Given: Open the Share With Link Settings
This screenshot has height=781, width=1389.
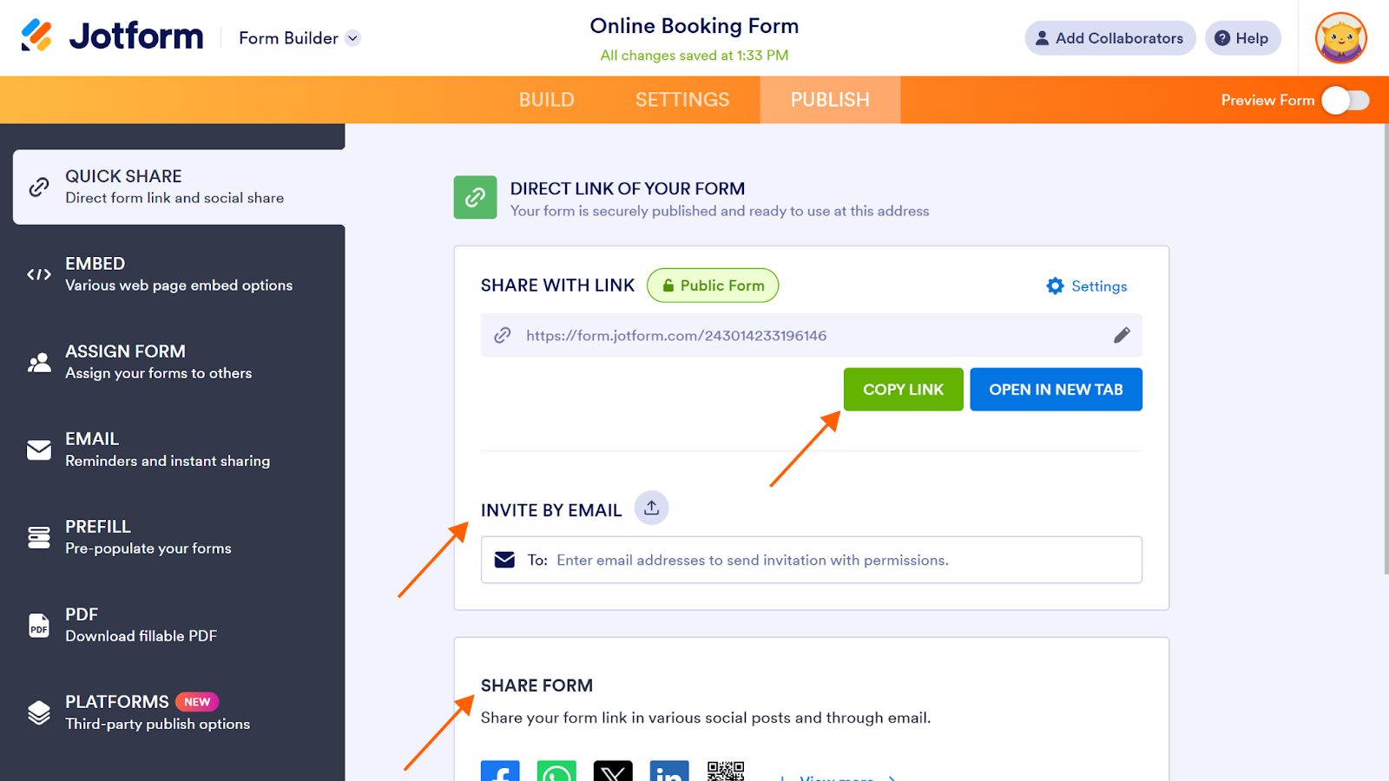Looking at the screenshot, I should 1087,286.
